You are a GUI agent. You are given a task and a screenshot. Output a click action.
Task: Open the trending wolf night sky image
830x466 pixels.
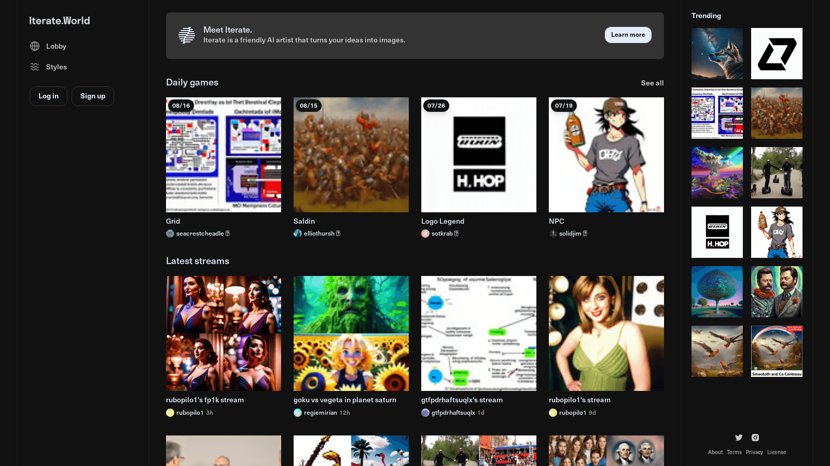717,53
